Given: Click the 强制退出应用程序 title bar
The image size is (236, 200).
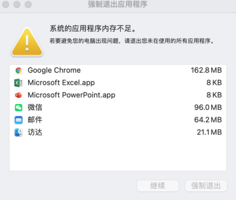Looking at the screenshot, I should coord(117,4).
